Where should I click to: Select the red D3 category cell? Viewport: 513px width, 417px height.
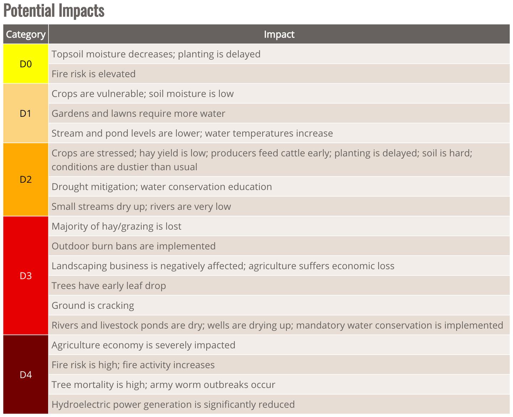[26, 276]
